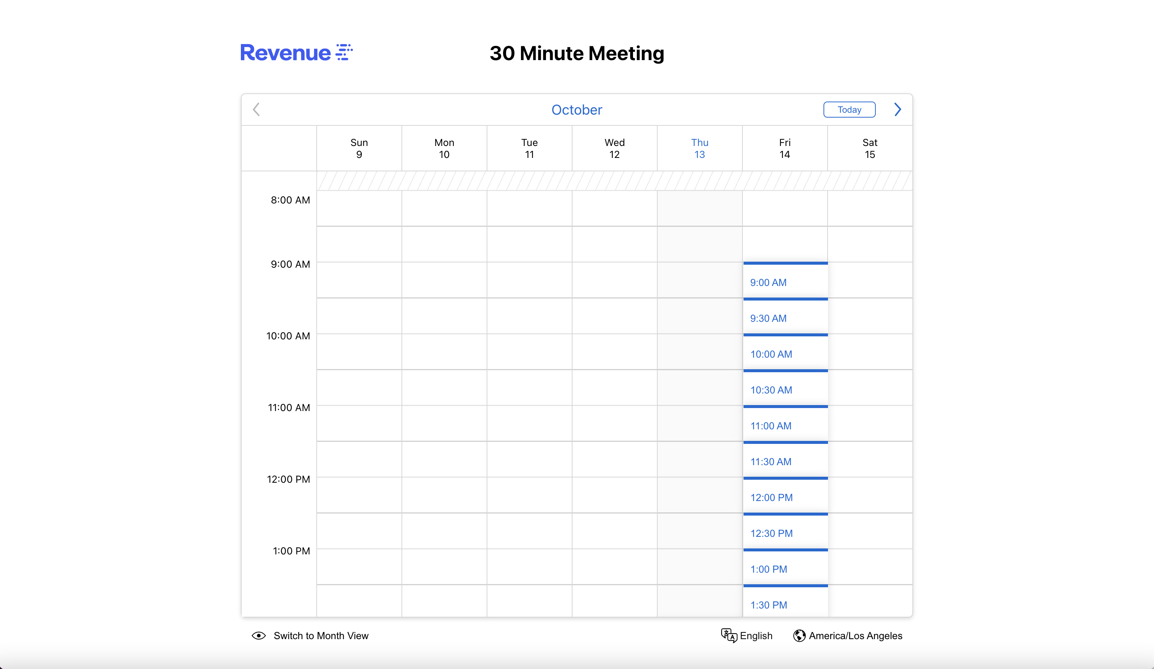Click the Revenue logo icon
The image size is (1154, 669).
[x=344, y=52]
